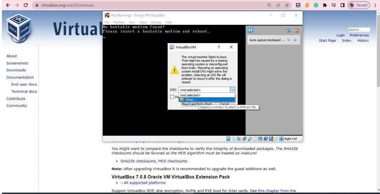The image size is (380, 194).
Task: Bookmark this page with star icon
Action: click(287, 5)
